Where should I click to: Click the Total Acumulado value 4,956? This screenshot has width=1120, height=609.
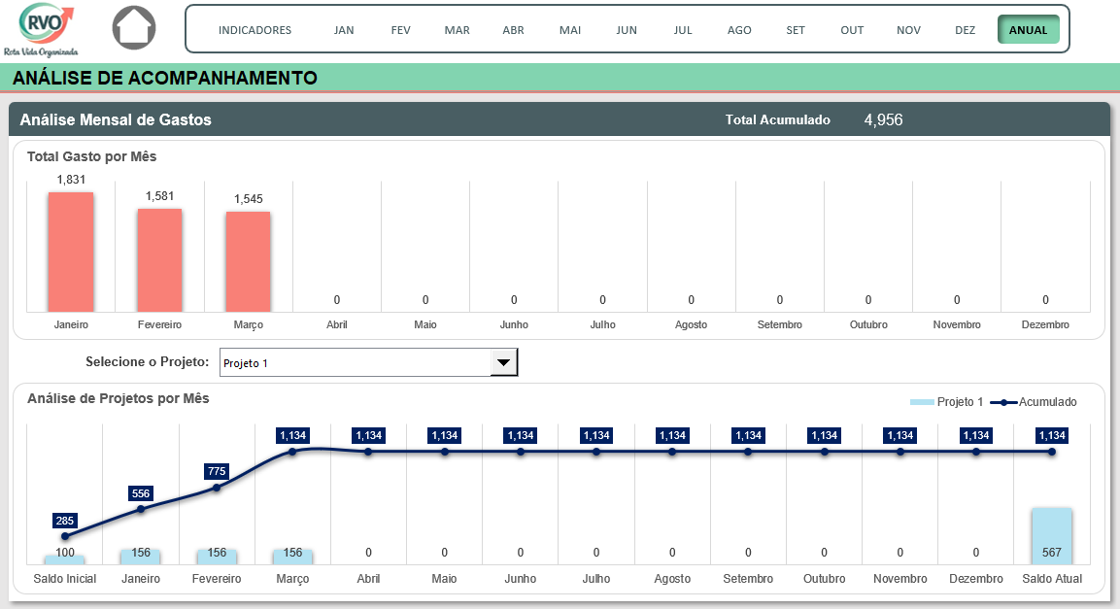[x=884, y=119]
